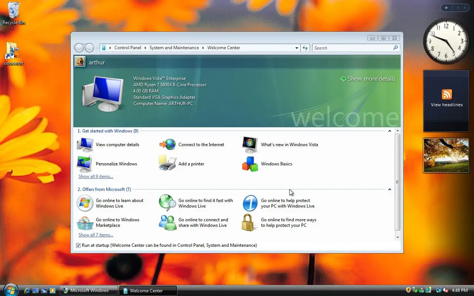
Task: Switch to Welcome Center taskbar button
Action: pos(148,290)
